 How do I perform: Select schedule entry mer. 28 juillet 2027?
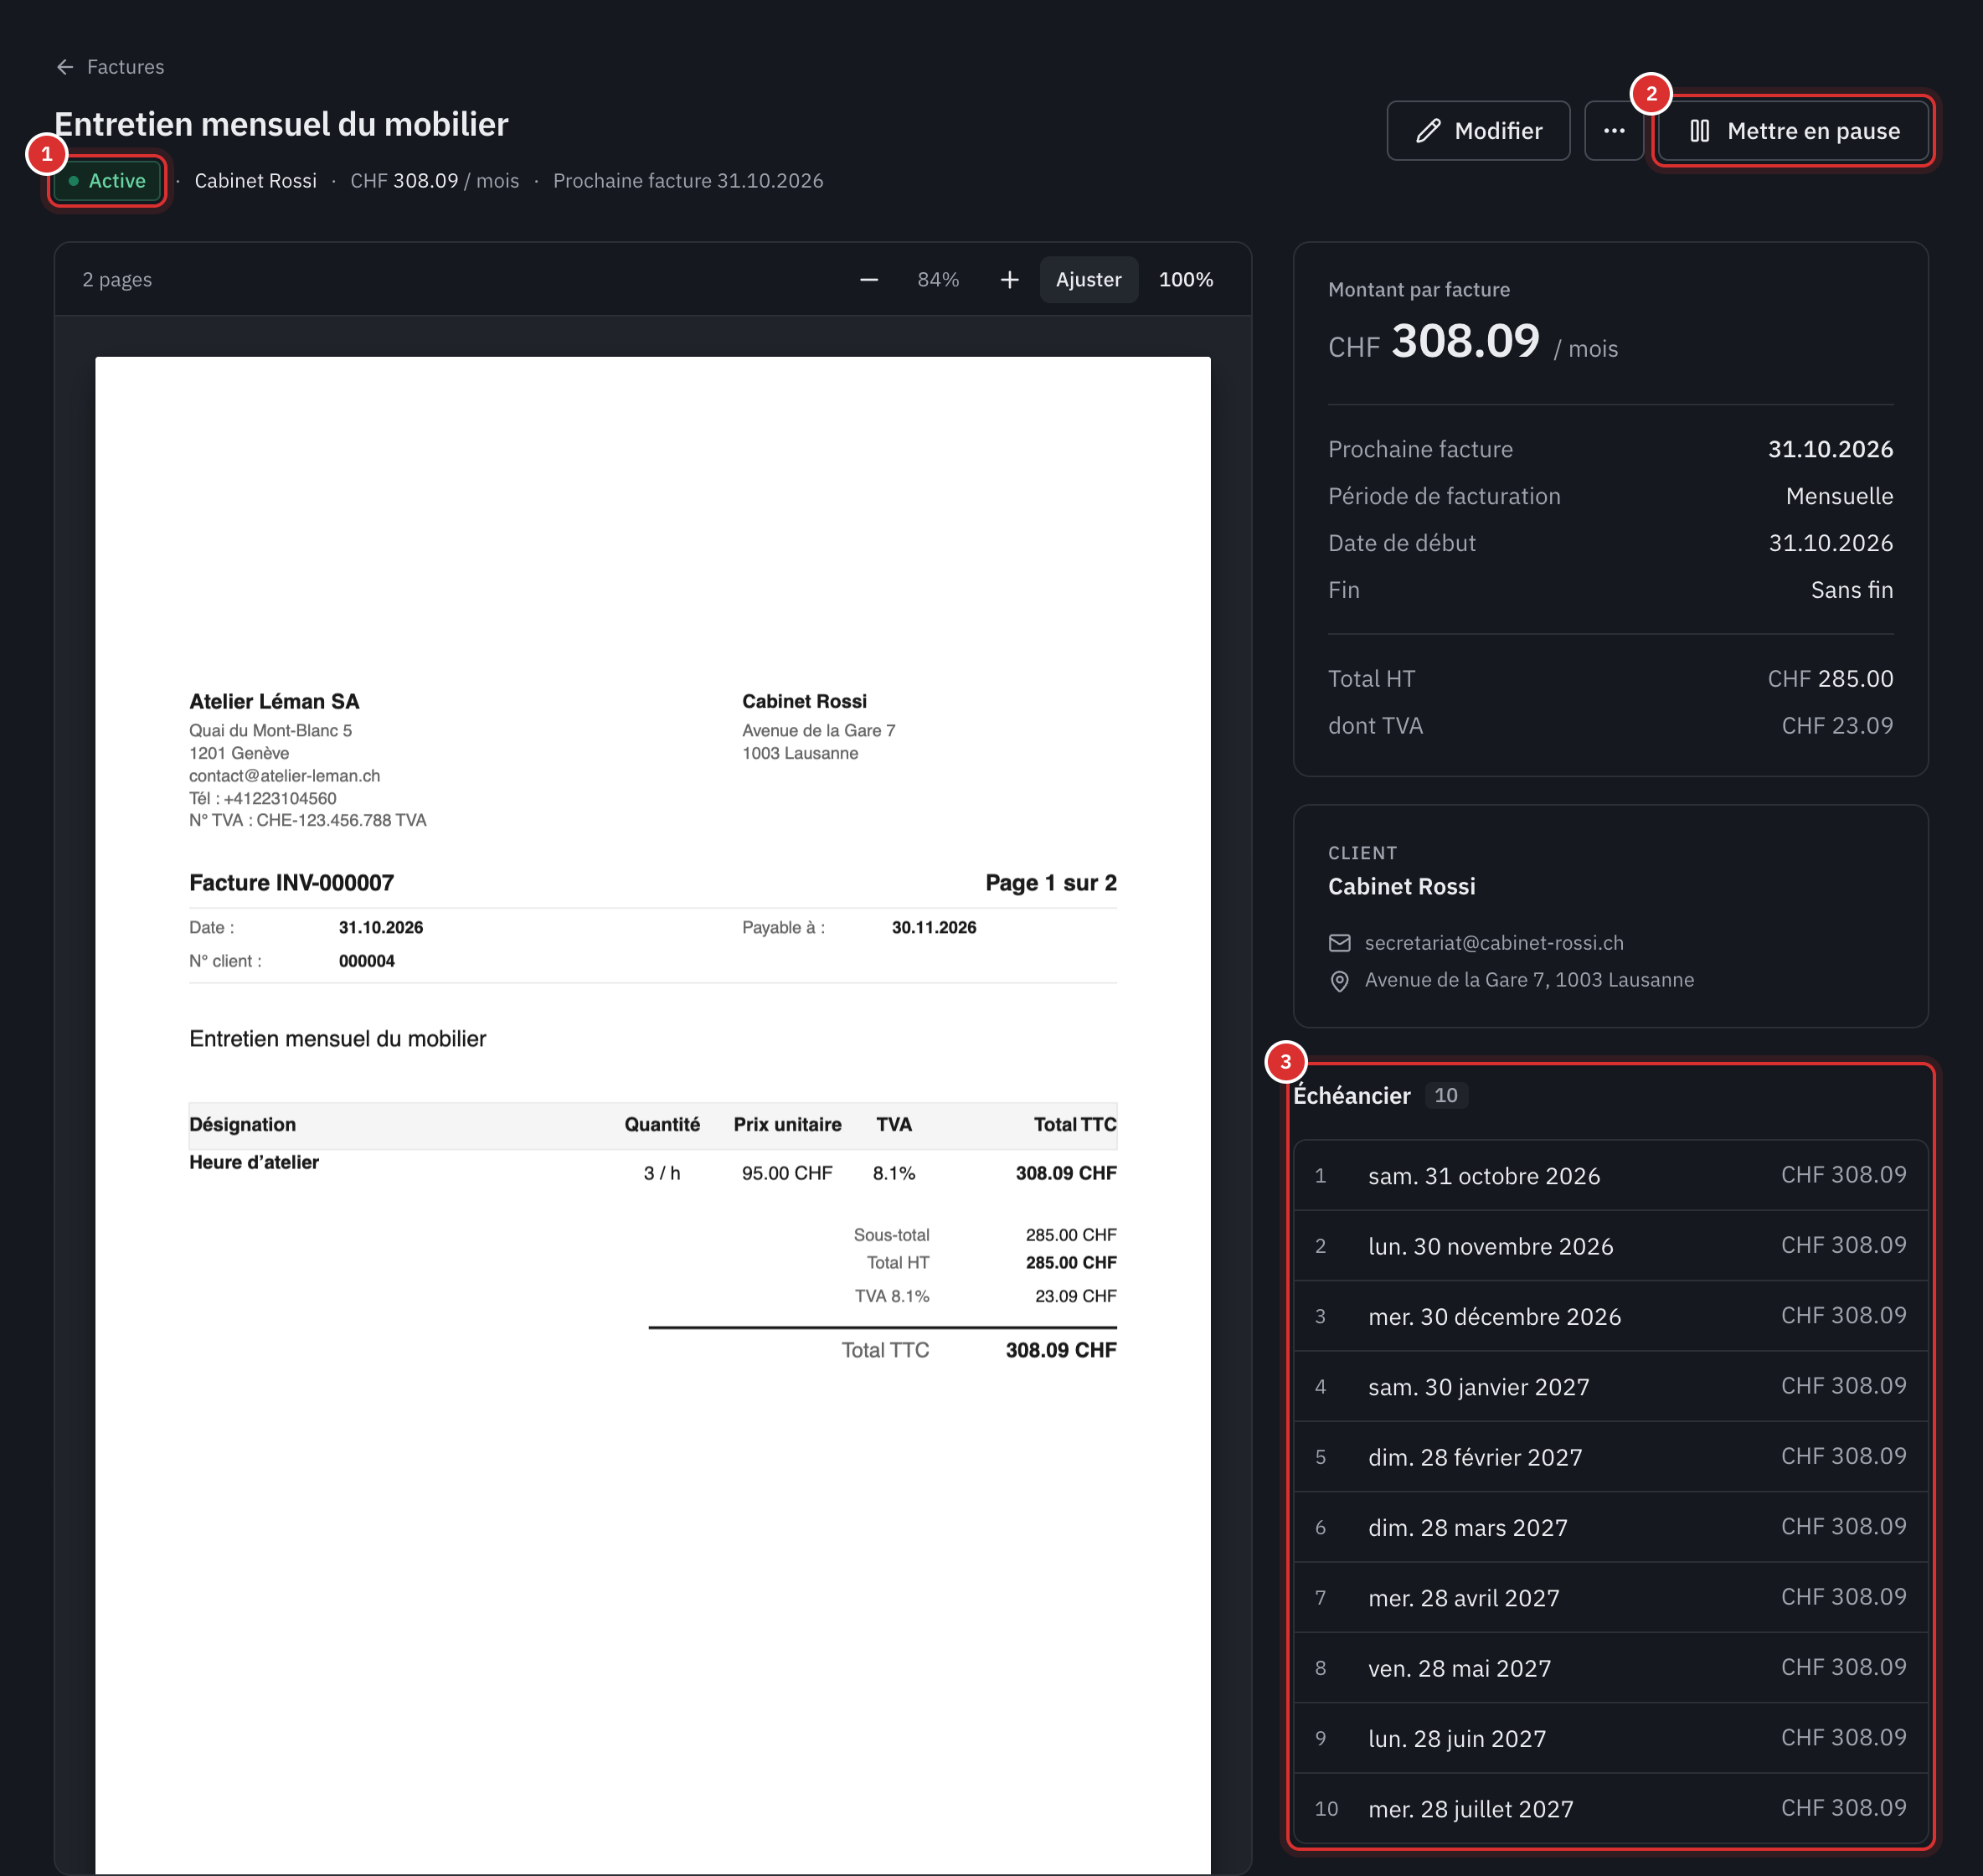tap(1610, 1808)
